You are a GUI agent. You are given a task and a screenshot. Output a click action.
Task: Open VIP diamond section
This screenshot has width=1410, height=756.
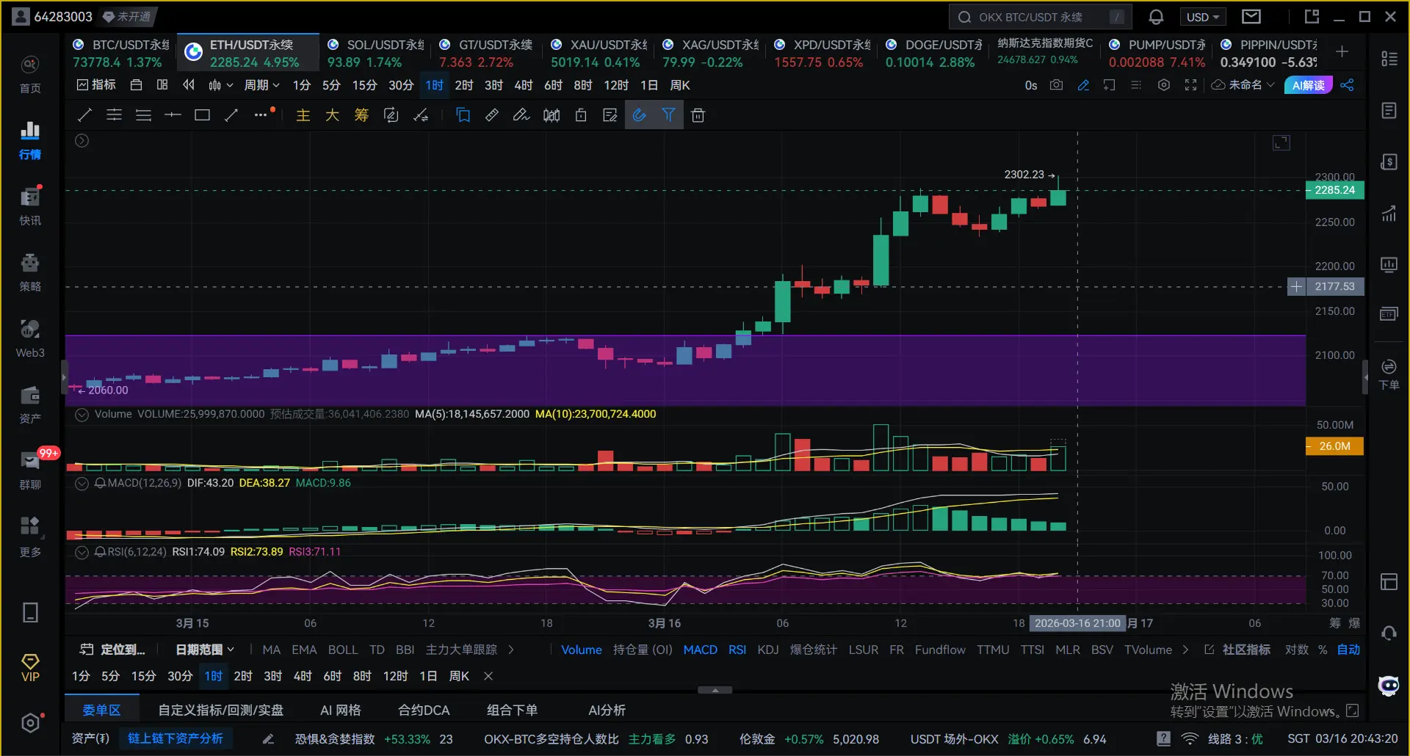click(x=30, y=668)
